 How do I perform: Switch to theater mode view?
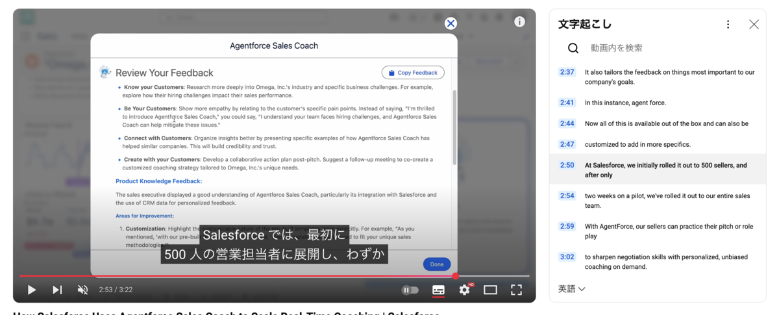point(490,290)
